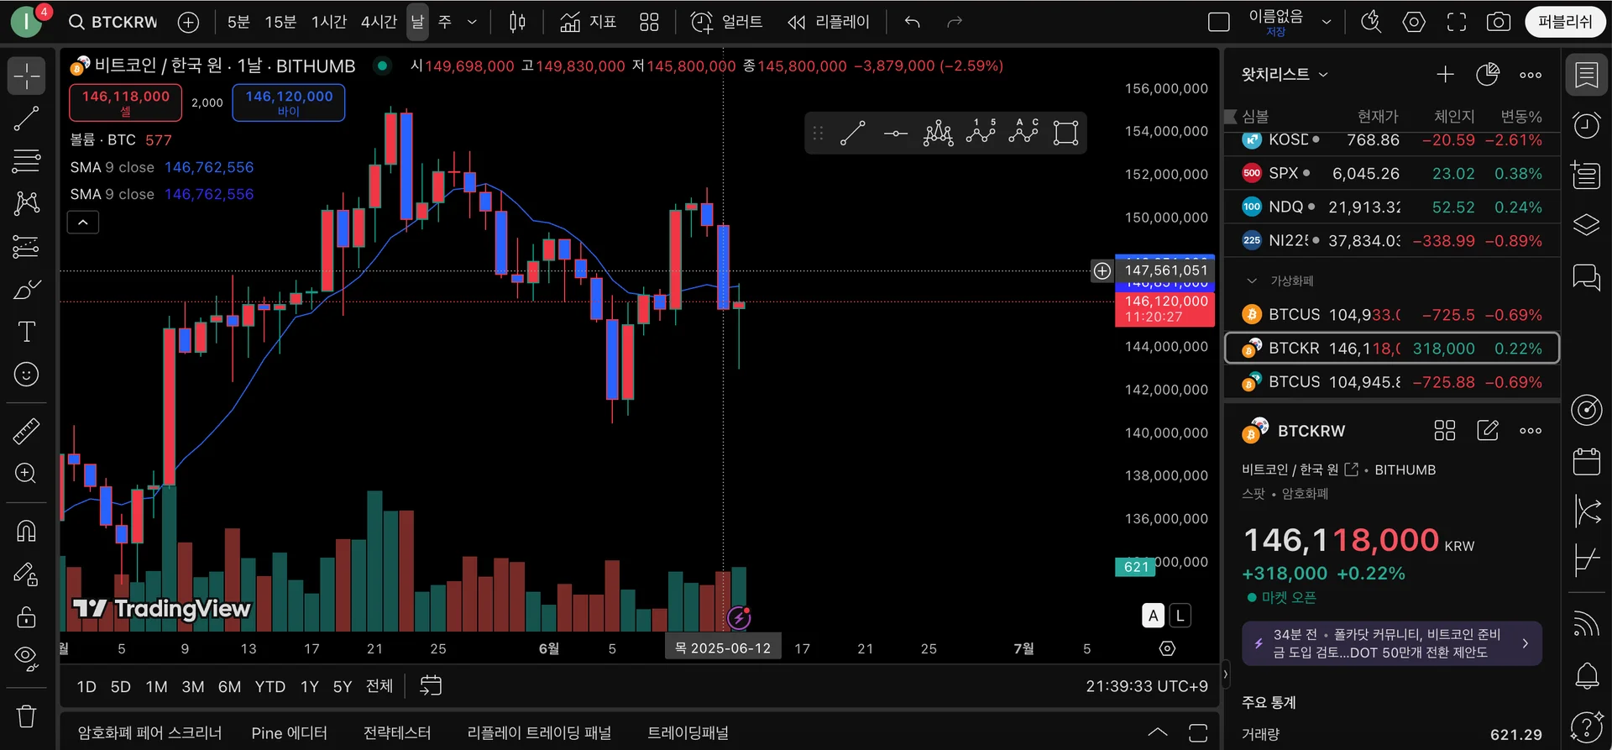
Task: Select the trend line drawing tool
Action: pos(26,119)
